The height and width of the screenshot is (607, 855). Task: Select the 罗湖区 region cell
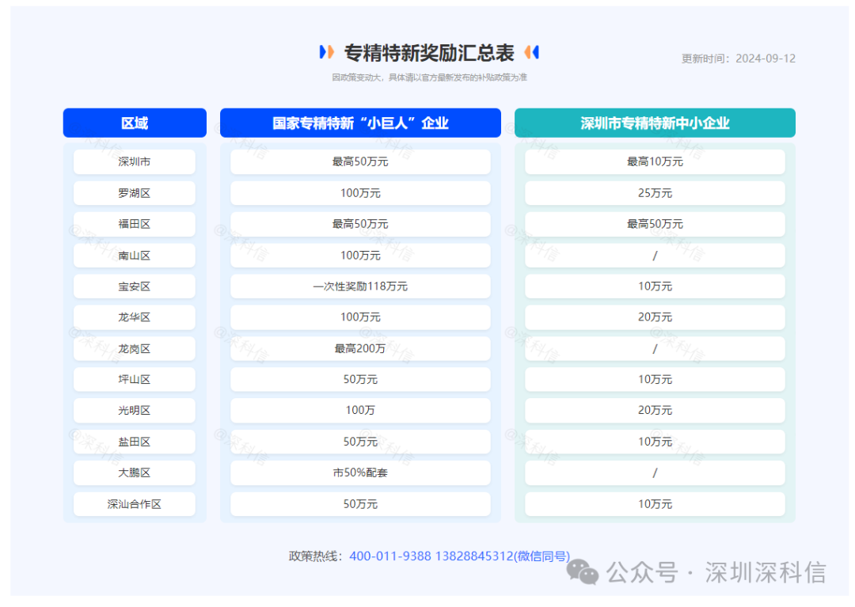tap(135, 193)
